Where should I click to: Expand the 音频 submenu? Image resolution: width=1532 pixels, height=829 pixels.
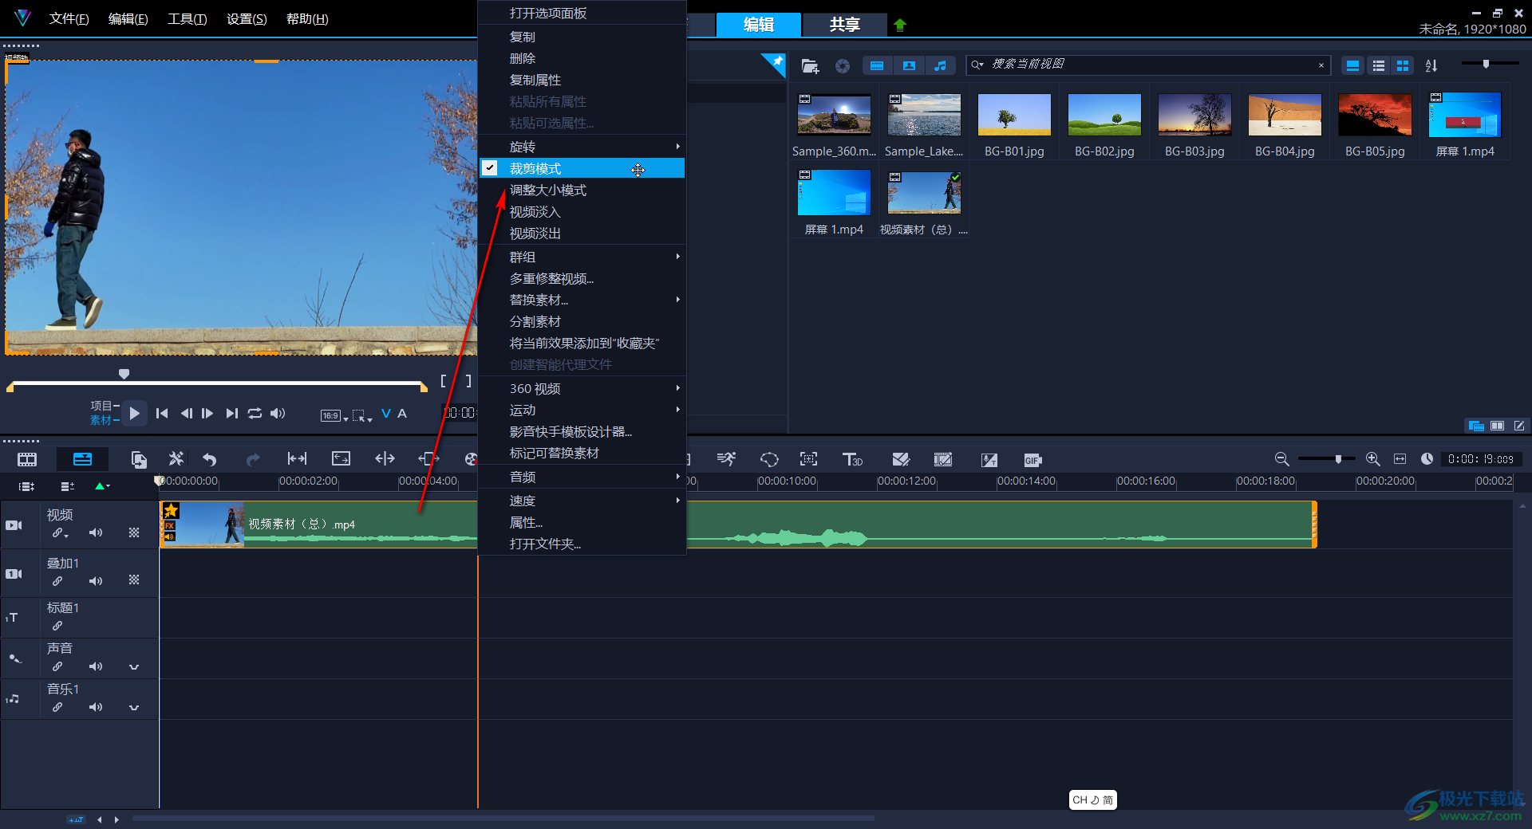point(582,477)
